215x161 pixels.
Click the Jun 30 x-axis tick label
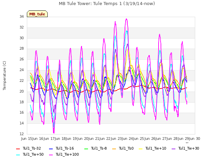click(195, 139)
